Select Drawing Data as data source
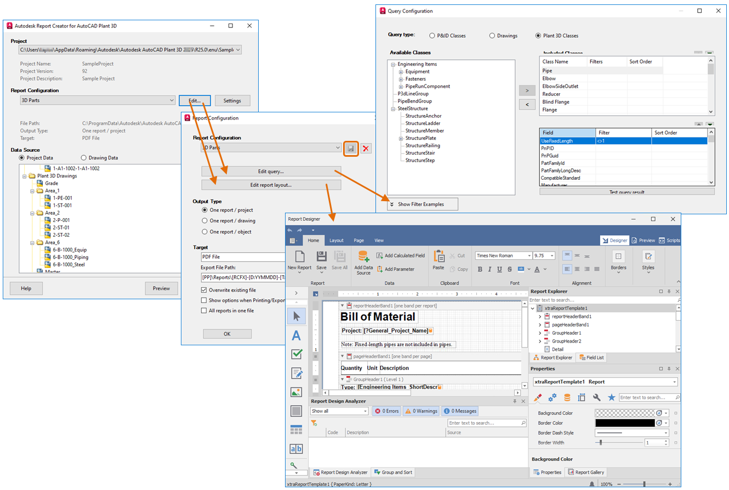Screen dimensions: 729x490 coord(84,158)
